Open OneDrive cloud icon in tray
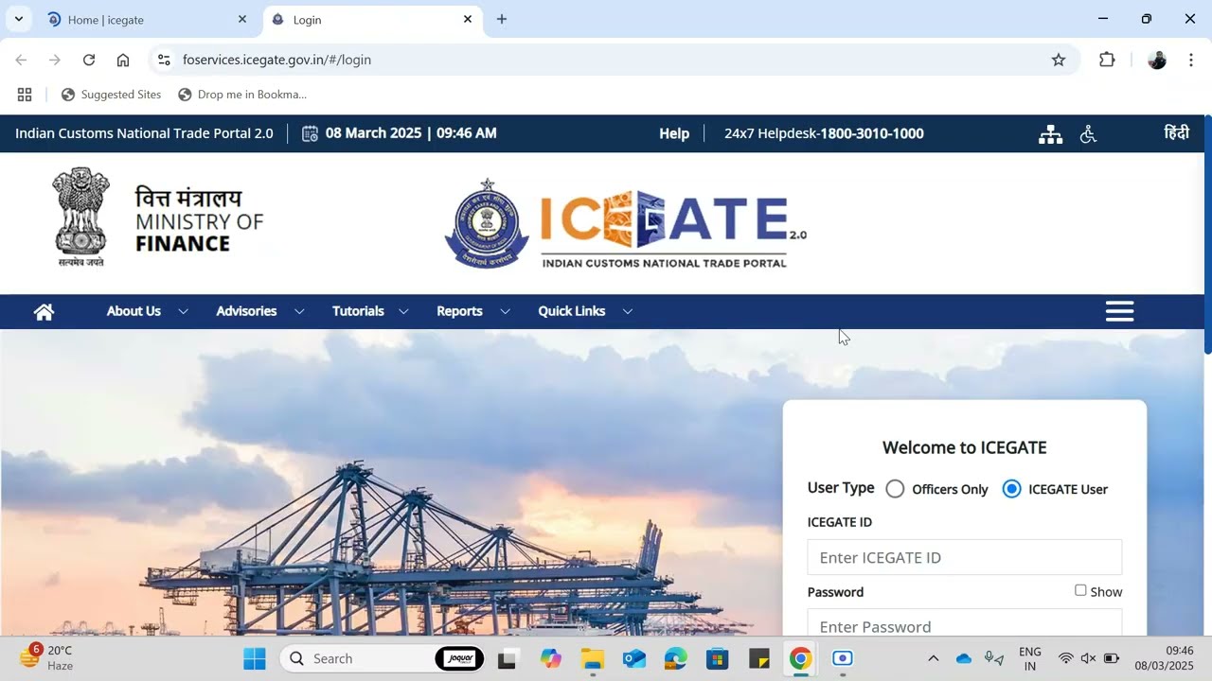Screen dimensions: 1212x681 point(964,658)
